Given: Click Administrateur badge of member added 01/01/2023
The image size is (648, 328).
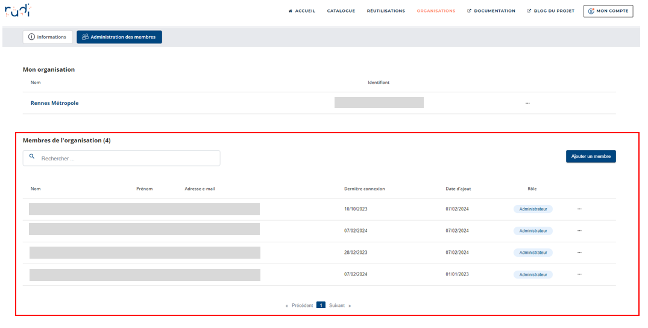Looking at the screenshot, I should tap(533, 275).
